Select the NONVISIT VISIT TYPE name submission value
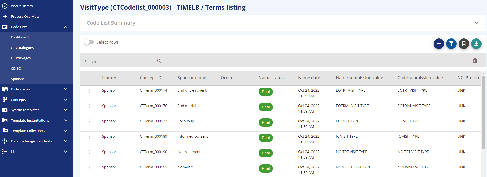This screenshot has height=177, width=487. tap(353, 167)
